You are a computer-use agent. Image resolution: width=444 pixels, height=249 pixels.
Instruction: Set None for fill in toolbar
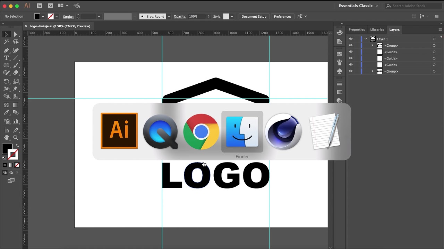coord(17,165)
